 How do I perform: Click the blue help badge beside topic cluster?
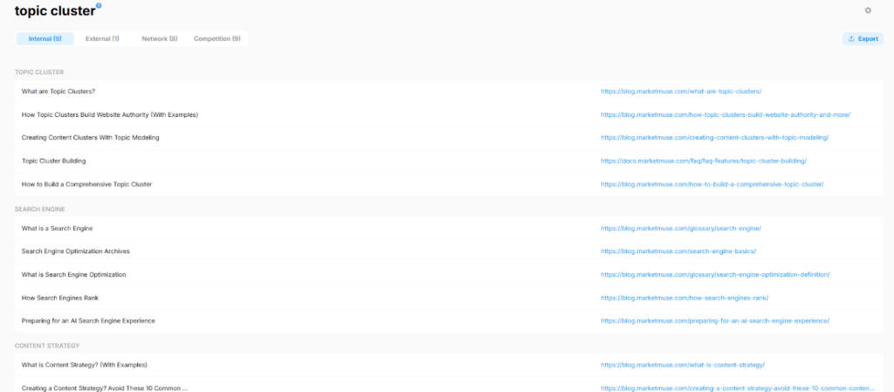pos(99,5)
